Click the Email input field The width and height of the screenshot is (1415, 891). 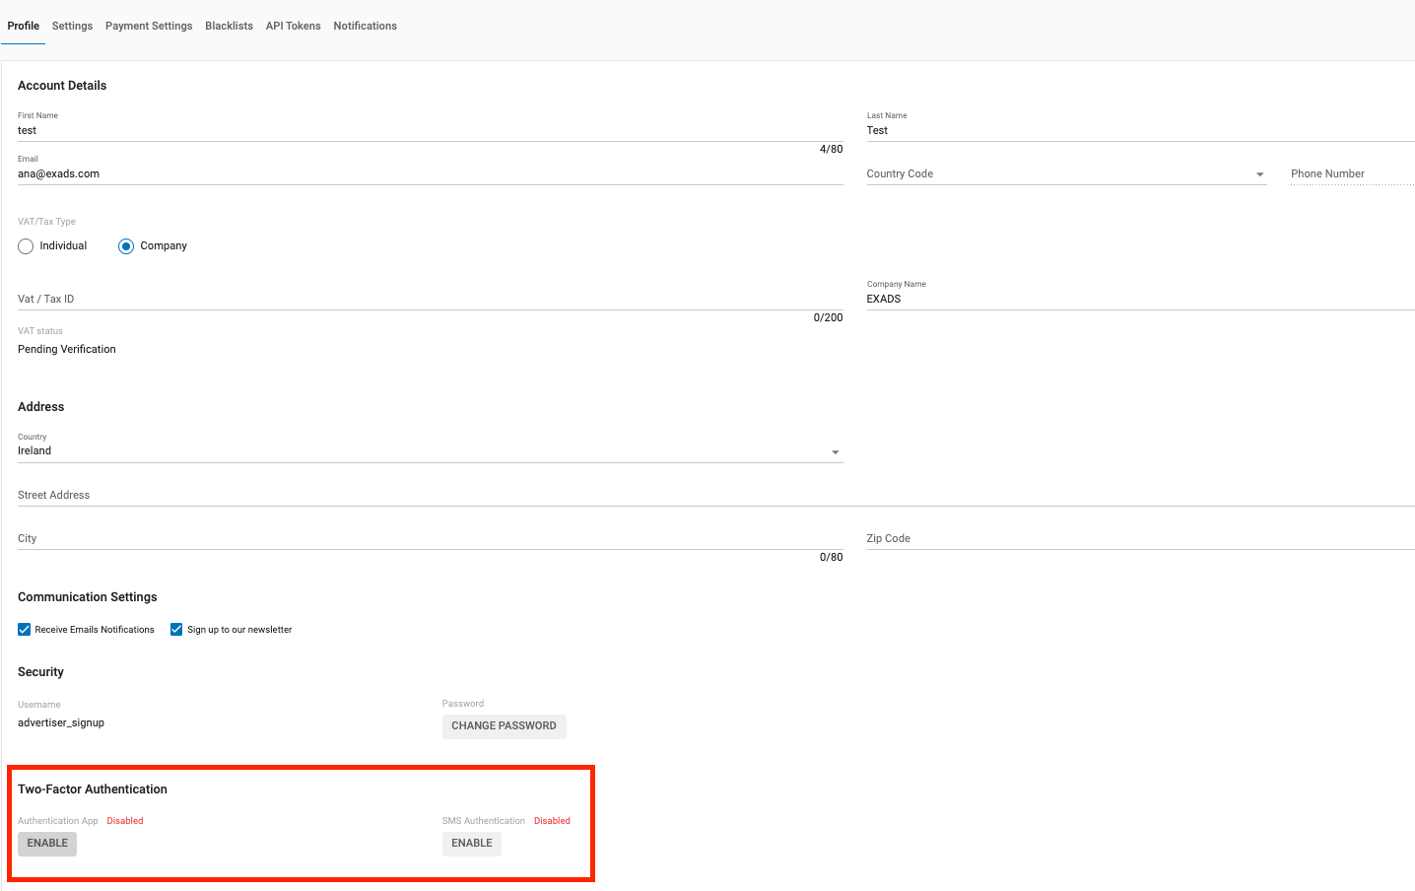[430, 174]
